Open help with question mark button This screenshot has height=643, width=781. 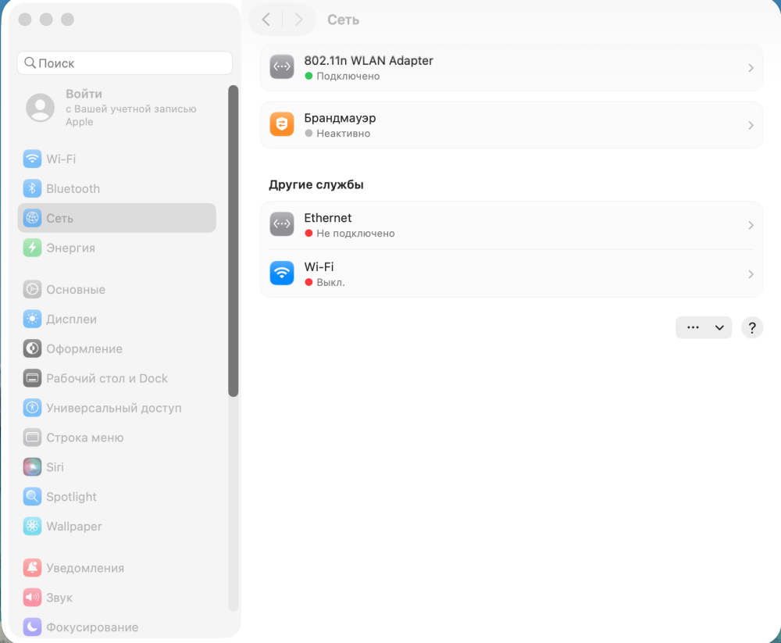[x=752, y=328]
